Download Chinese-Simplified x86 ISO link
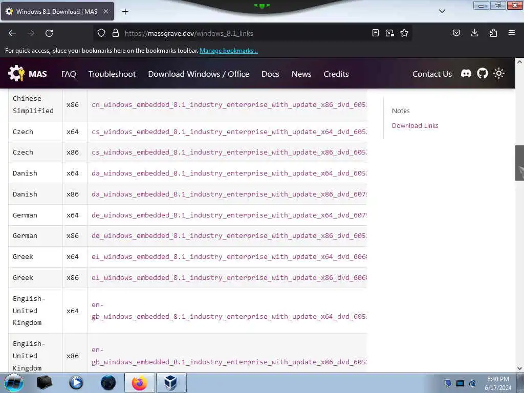This screenshot has width=524, height=393. pyautogui.click(x=229, y=104)
